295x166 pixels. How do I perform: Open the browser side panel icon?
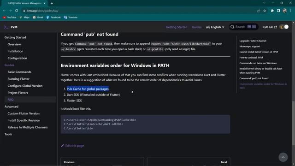[278, 11]
